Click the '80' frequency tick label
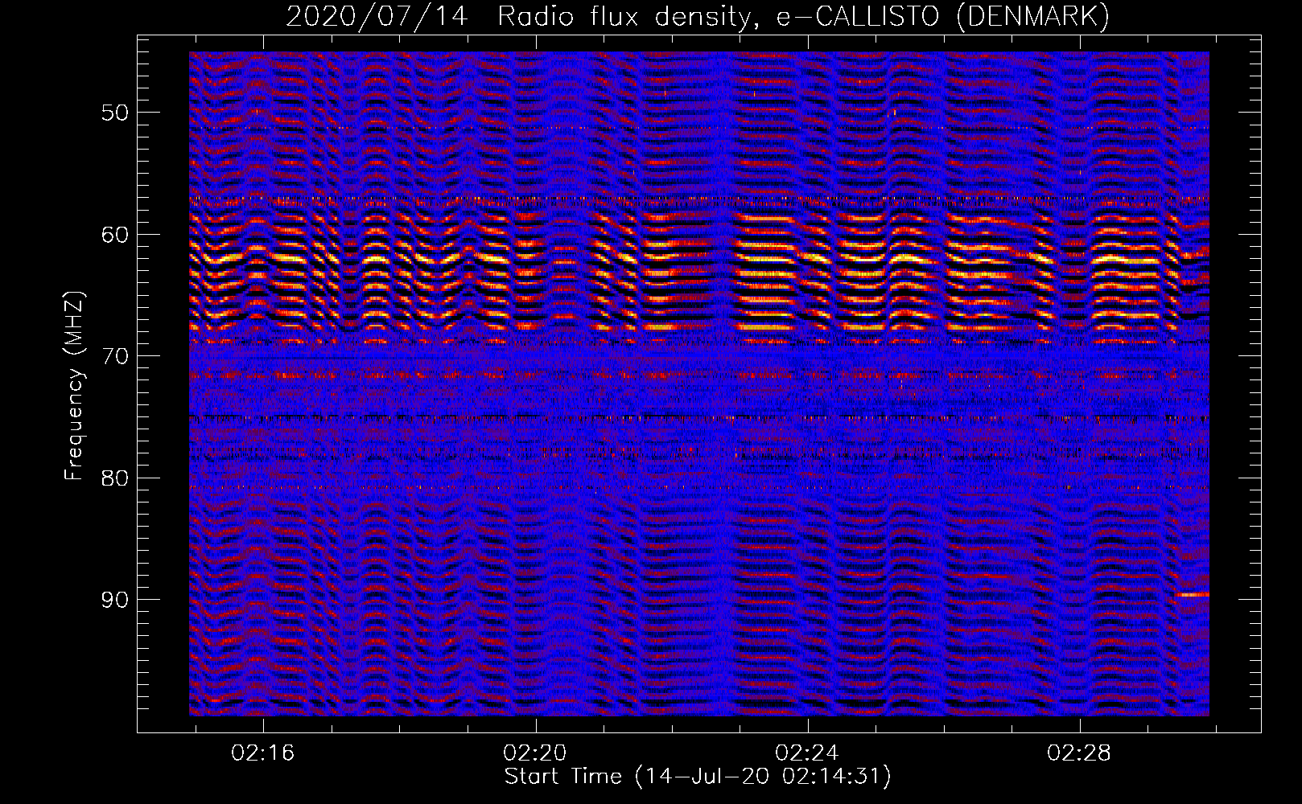 tap(115, 478)
